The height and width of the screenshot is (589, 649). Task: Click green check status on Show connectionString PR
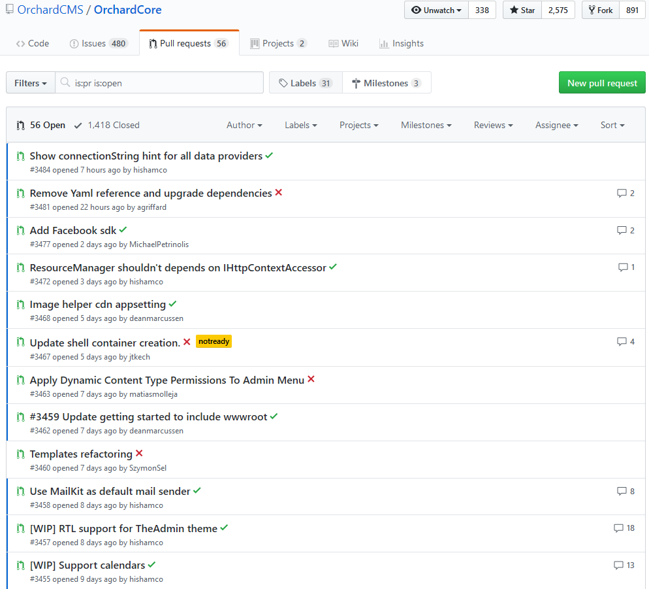tap(270, 156)
